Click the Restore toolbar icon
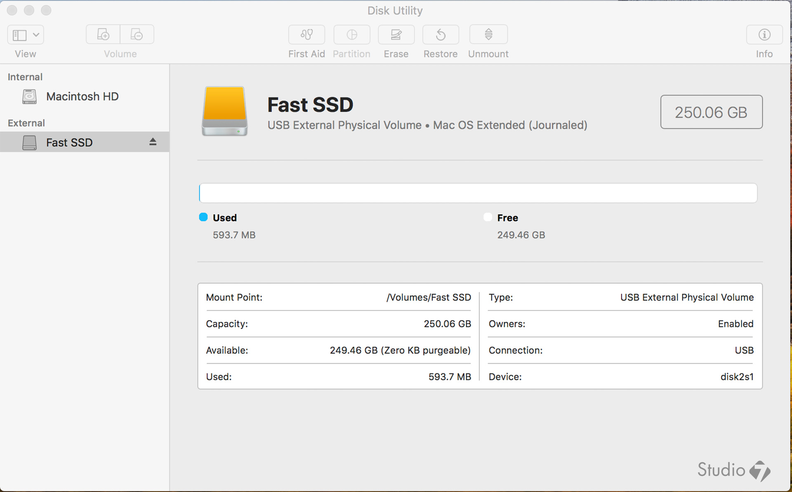 (x=441, y=35)
